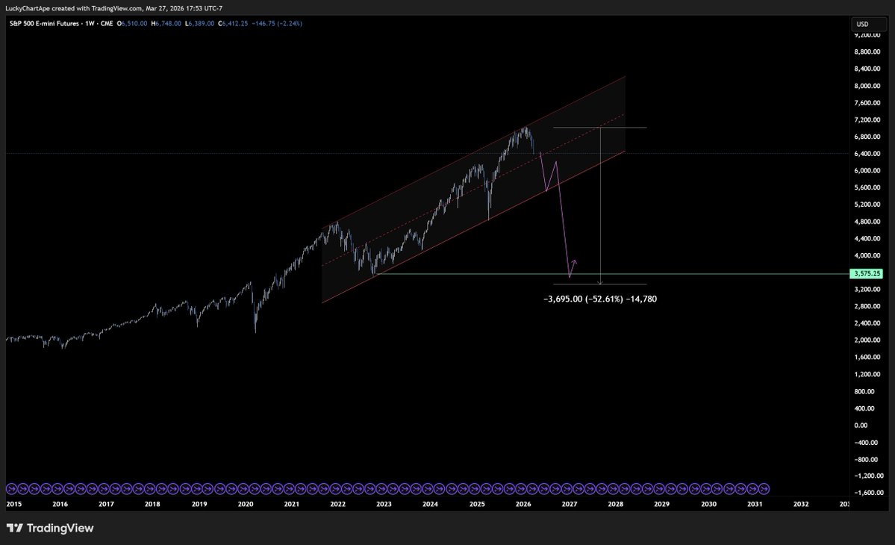Click the 2024 label on the time axis
Viewport: 895px width, 545px height.
click(x=431, y=504)
